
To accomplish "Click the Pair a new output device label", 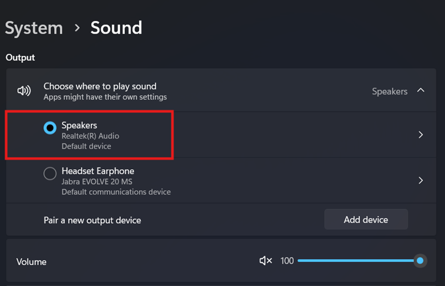I will pyautogui.click(x=92, y=220).
